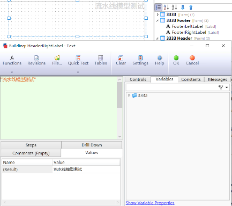232x206 pixels.
Task: Click the File... toolbar icon
Action: pos(57,58)
